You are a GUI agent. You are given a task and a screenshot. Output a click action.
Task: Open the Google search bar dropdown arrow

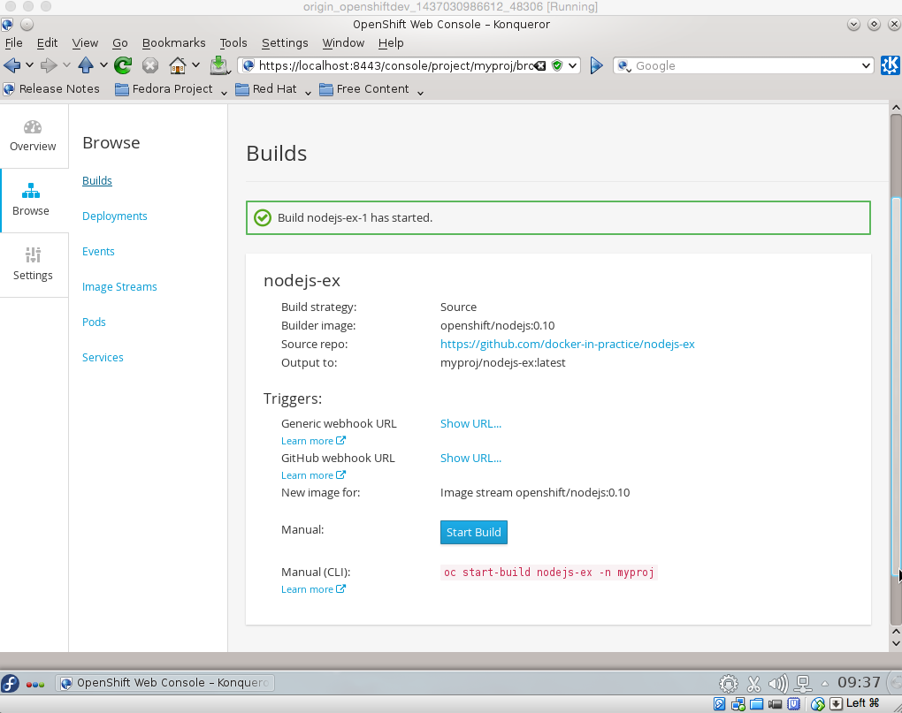pyautogui.click(x=867, y=65)
